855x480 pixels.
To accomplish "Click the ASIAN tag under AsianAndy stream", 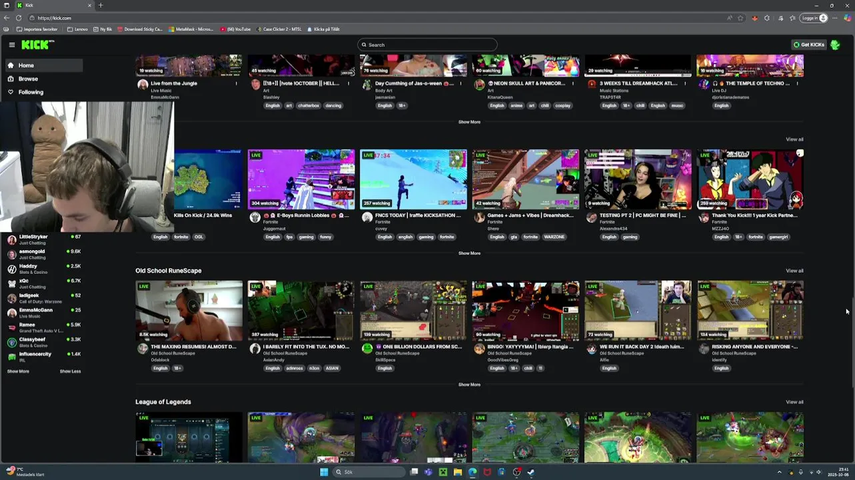I will pos(332,368).
